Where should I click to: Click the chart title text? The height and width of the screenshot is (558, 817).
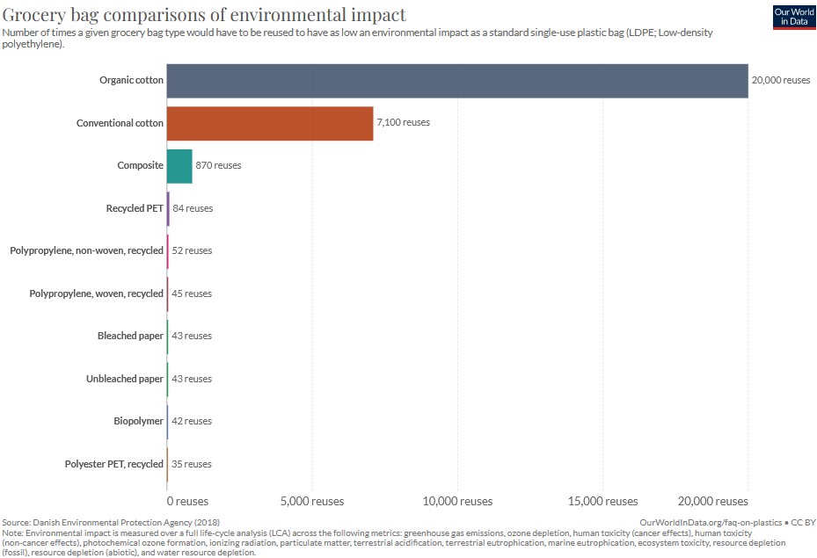(206, 15)
